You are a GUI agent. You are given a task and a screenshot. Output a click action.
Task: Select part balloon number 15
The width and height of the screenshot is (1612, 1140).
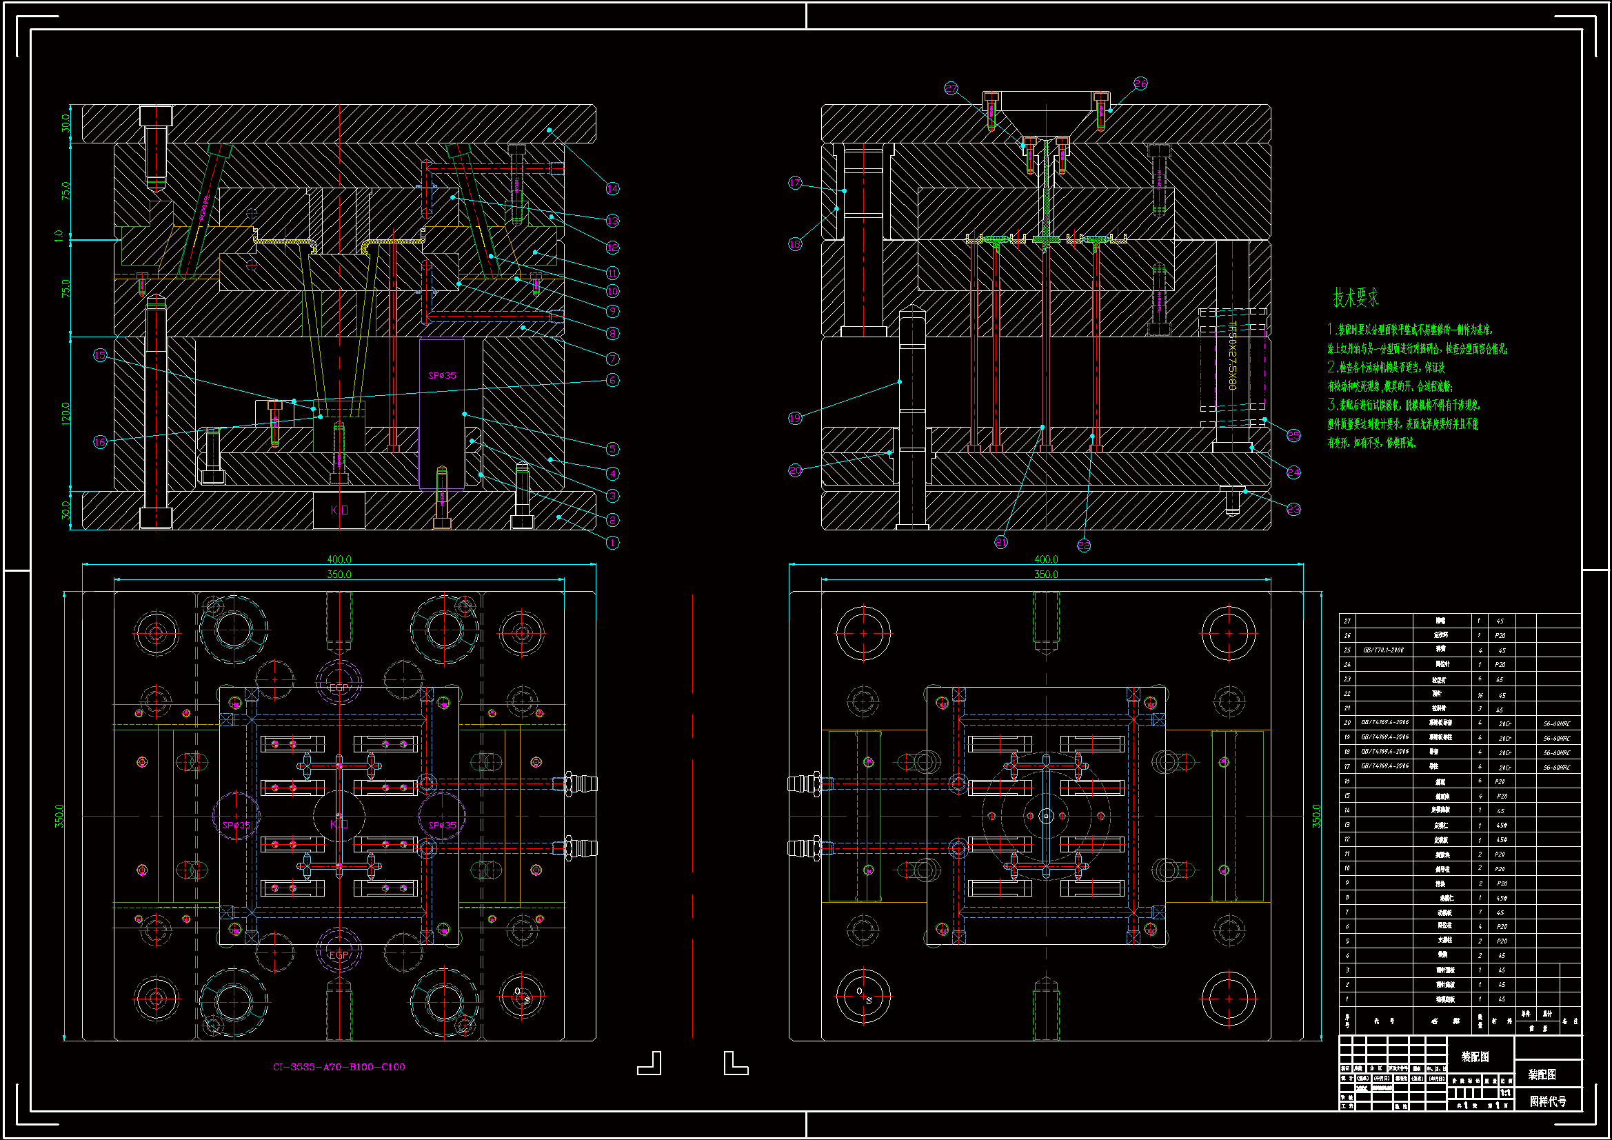coord(100,355)
